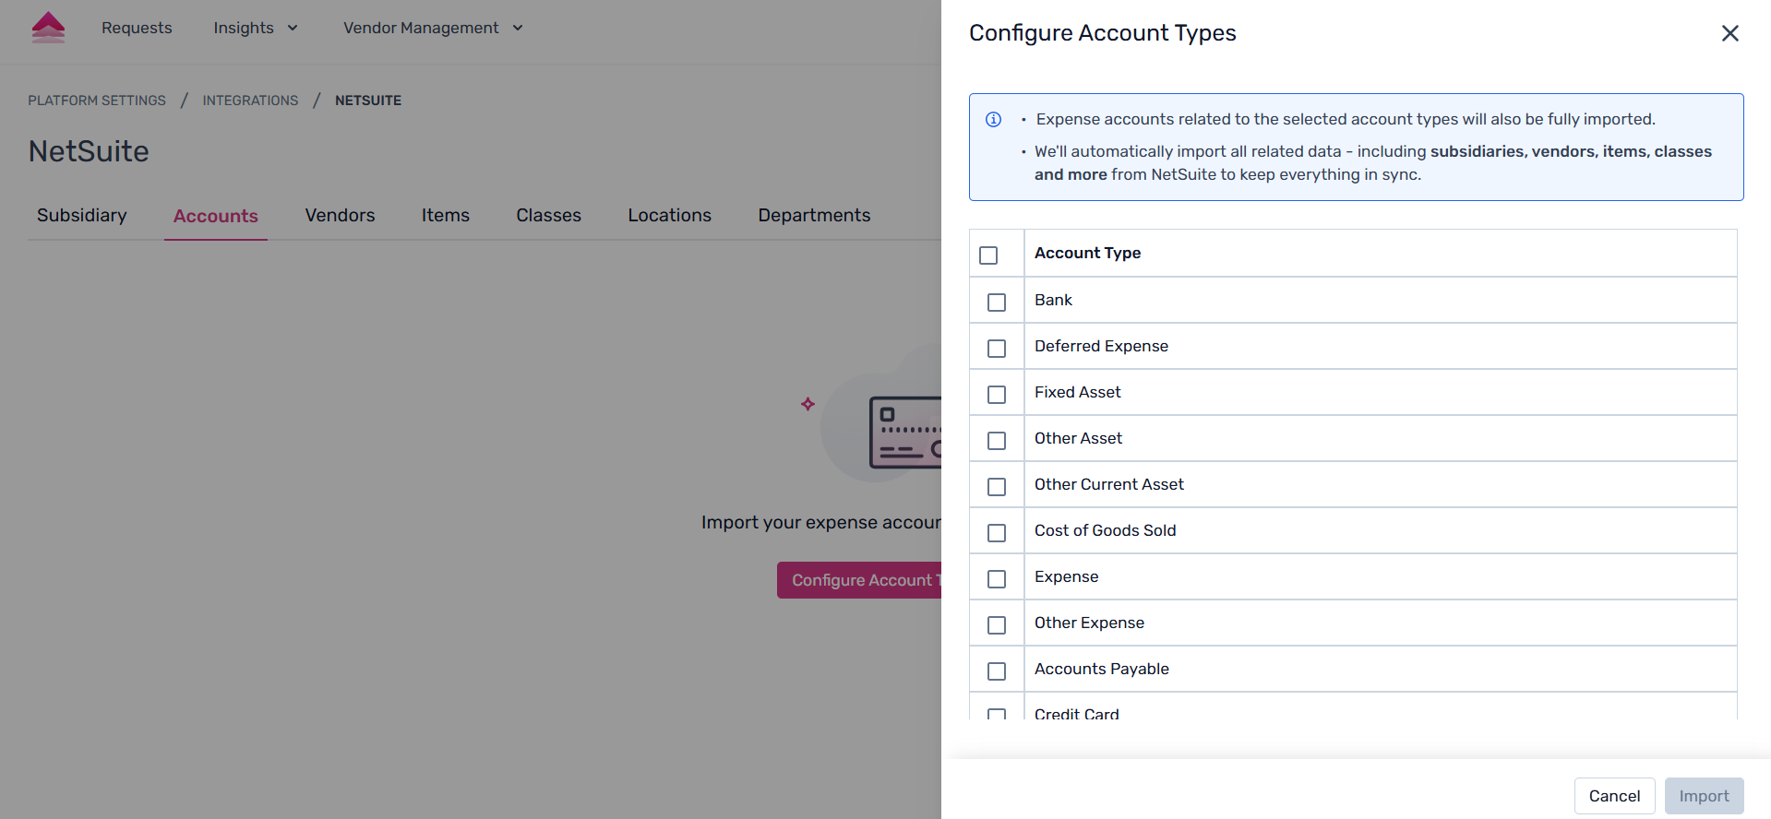Close the Configure Account Types panel
This screenshot has width=1771, height=819.
pos(1729,33)
